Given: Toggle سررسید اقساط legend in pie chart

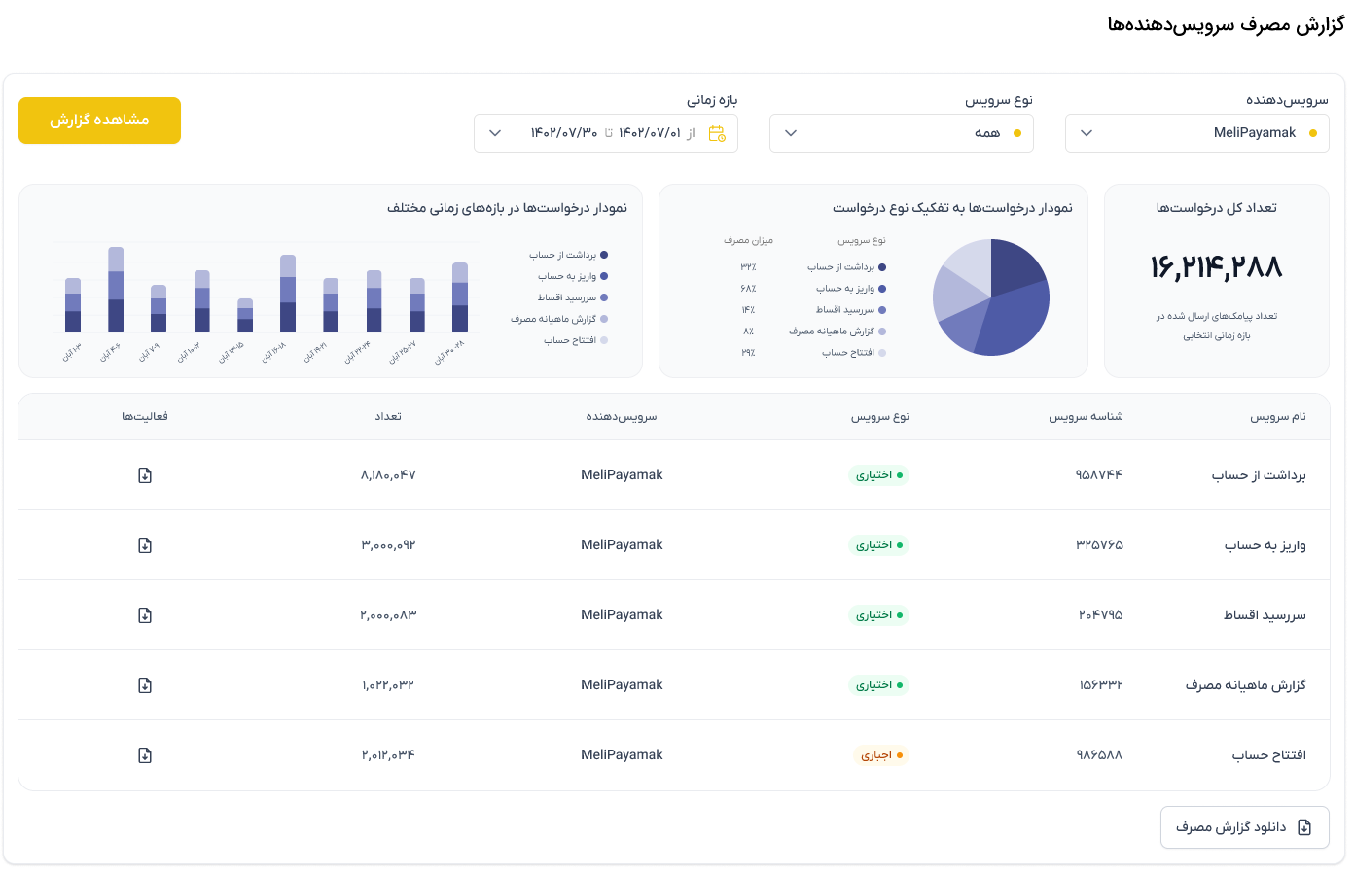Looking at the screenshot, I should [850, 310].
